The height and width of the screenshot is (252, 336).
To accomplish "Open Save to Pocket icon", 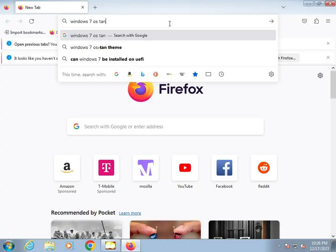I will coord(304,21).
